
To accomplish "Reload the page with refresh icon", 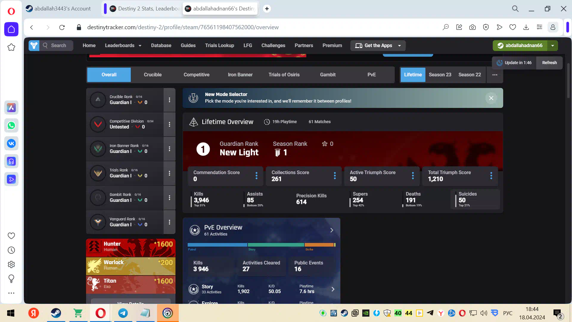I will coord(62,27).
